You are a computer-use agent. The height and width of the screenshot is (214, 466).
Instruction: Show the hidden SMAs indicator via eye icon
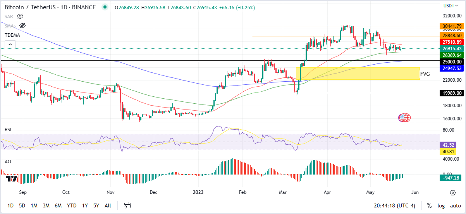[22, 26]
